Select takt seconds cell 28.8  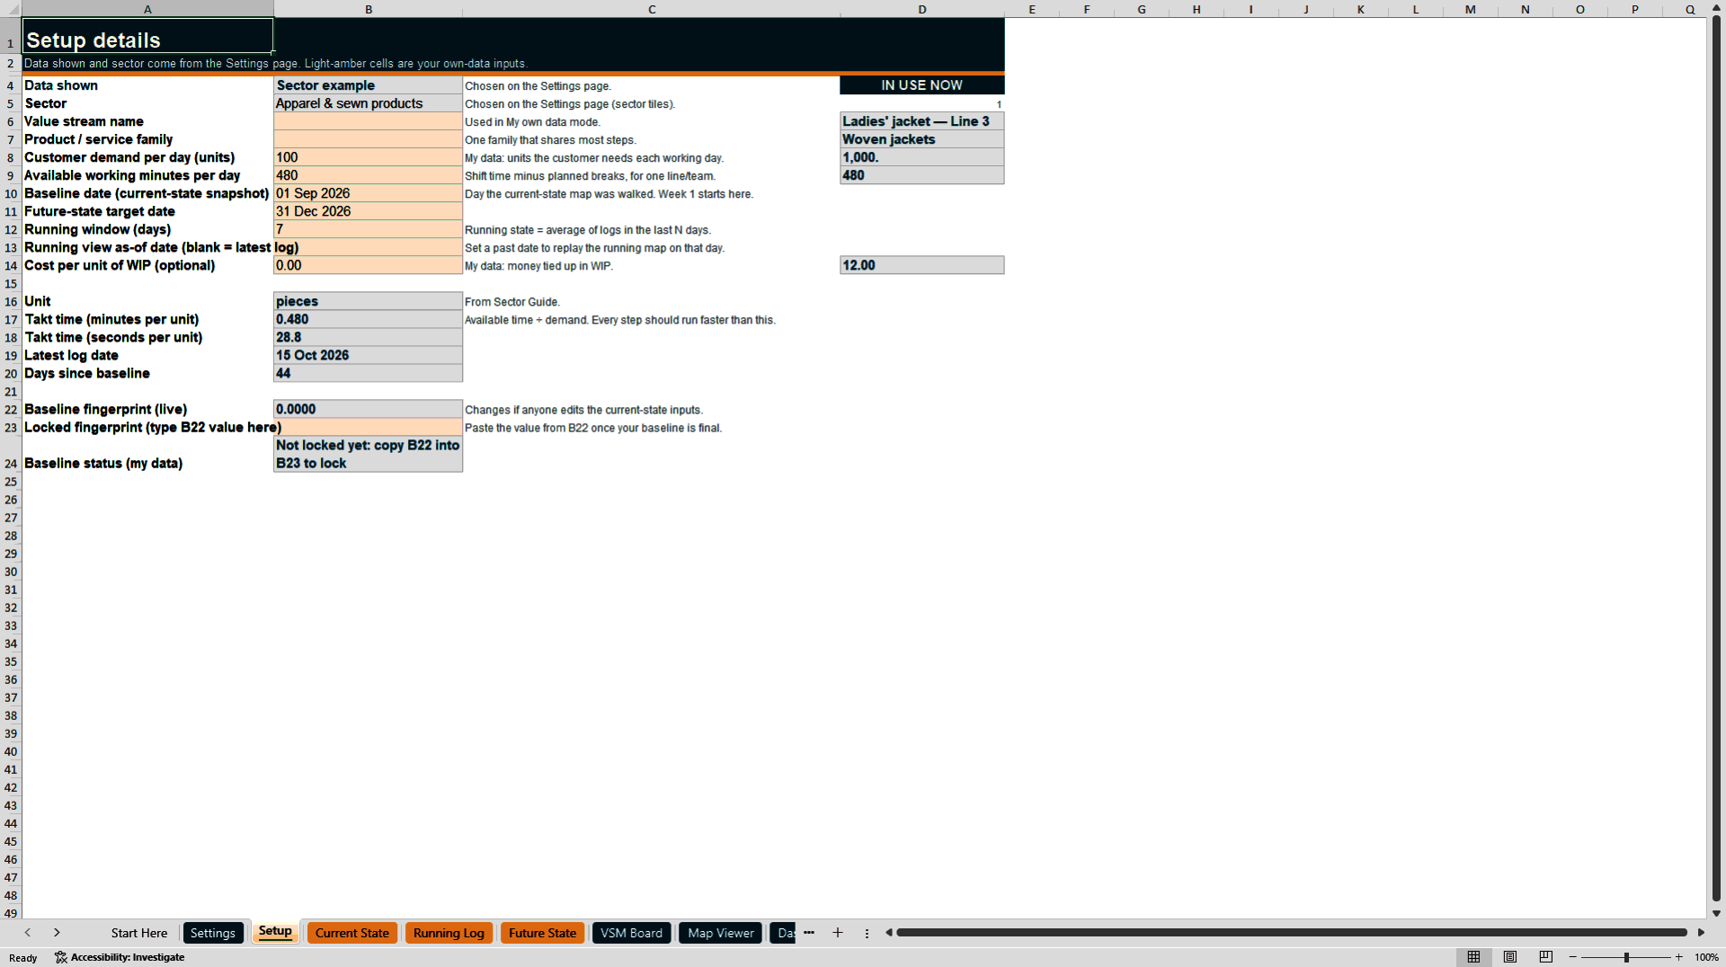(368, 337)
